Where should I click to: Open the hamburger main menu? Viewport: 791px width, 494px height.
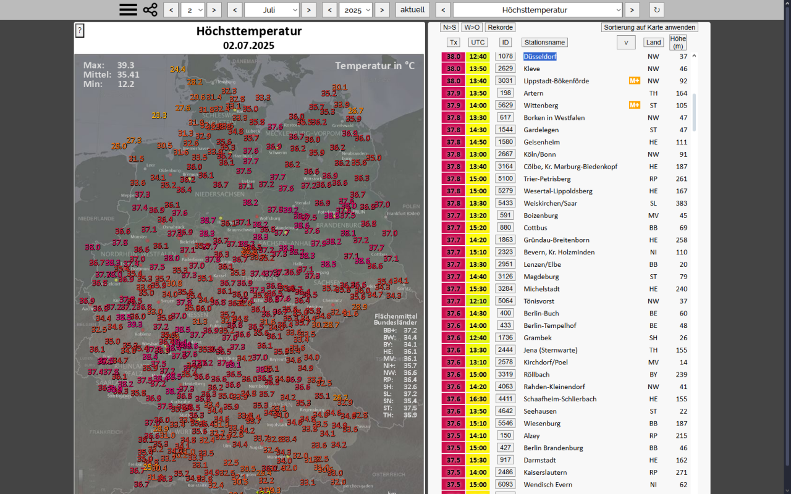coord(128,10)
